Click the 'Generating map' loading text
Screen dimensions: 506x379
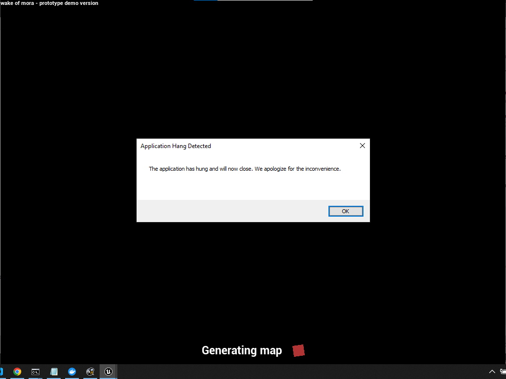click(242, 350)
